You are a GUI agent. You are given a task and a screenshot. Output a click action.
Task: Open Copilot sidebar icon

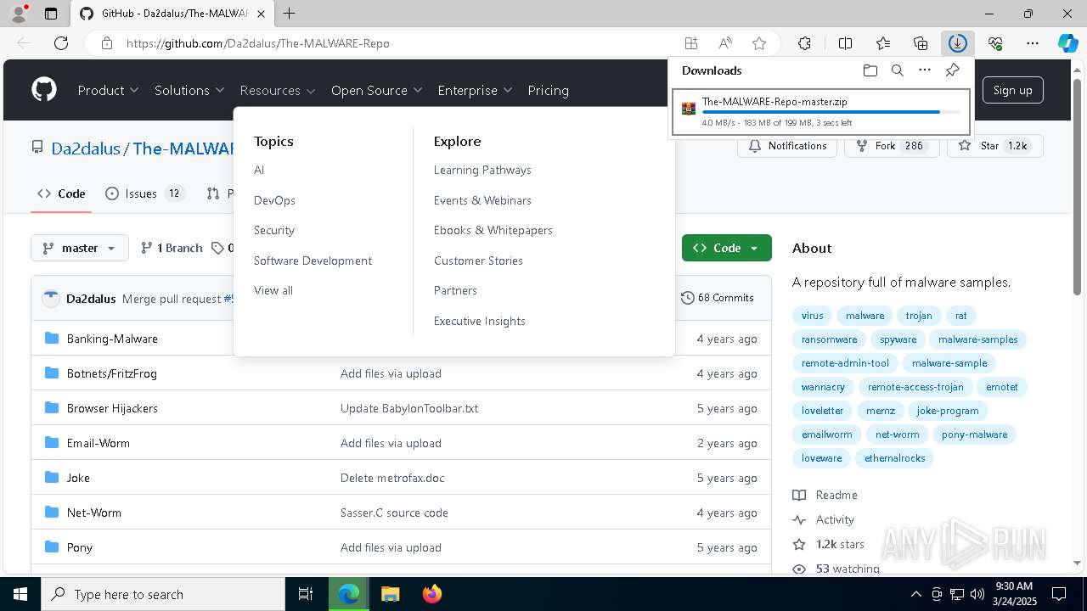[x=1067, y=43]
